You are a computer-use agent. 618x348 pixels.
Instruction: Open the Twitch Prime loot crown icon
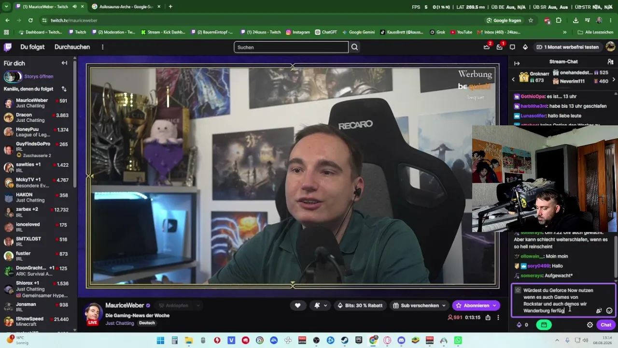tap(487, 47)
